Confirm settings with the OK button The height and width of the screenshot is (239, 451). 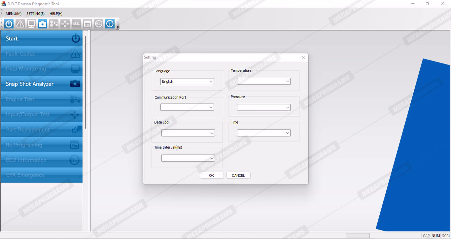(212, 176)
